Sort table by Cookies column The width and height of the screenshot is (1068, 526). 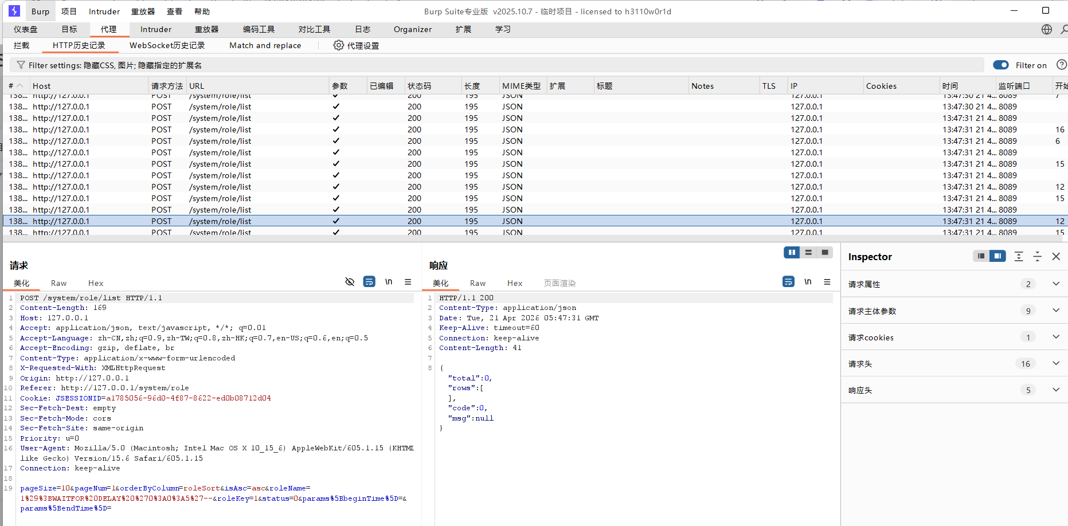tap(901, 86)
